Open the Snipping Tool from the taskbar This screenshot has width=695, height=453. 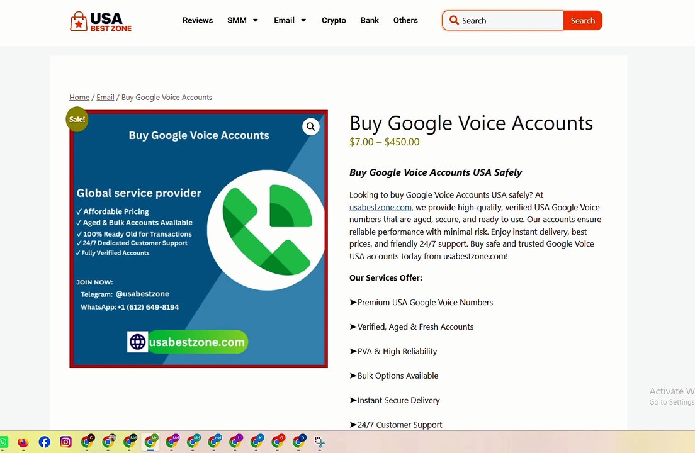[320, 442]
